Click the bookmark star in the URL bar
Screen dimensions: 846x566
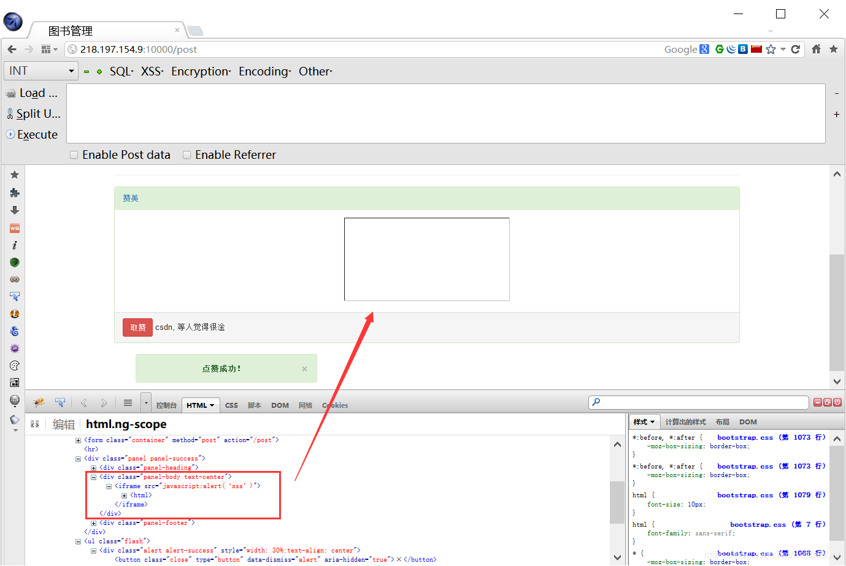771,49
